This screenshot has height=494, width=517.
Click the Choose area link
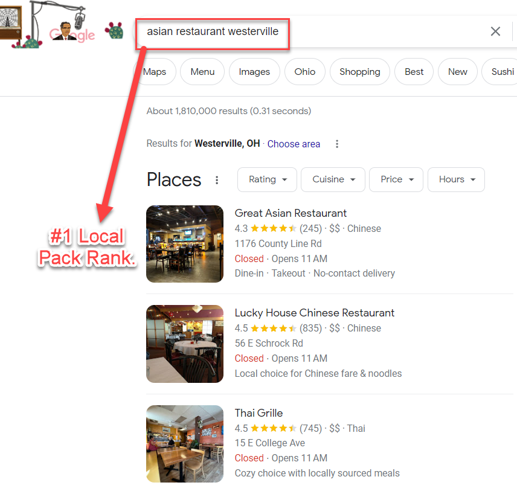tap(294, 144)
